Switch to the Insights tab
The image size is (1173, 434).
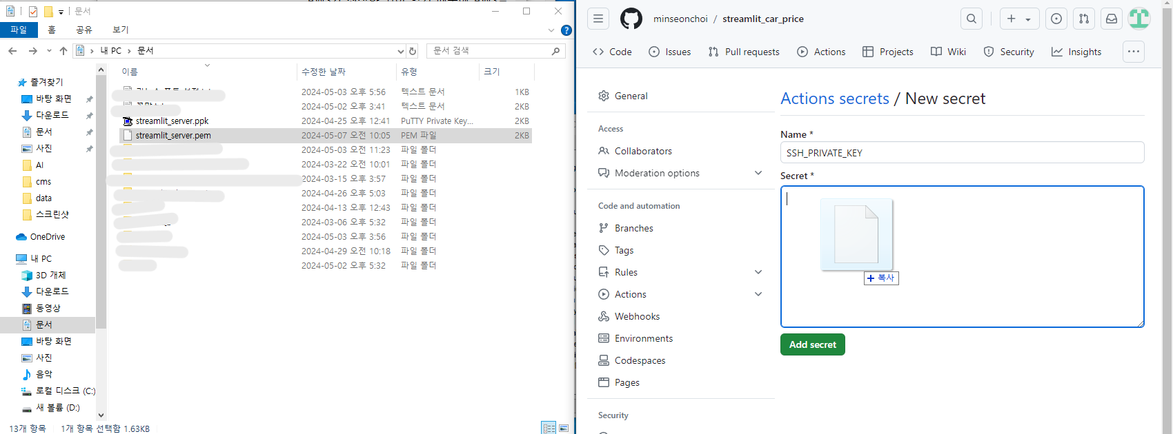tap(1076, 52)
